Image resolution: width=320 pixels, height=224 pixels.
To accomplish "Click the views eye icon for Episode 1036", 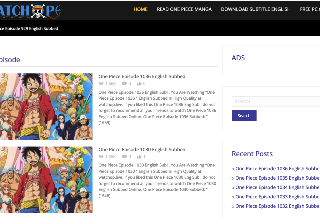I will pyautogui.click(x=101, y=83).
